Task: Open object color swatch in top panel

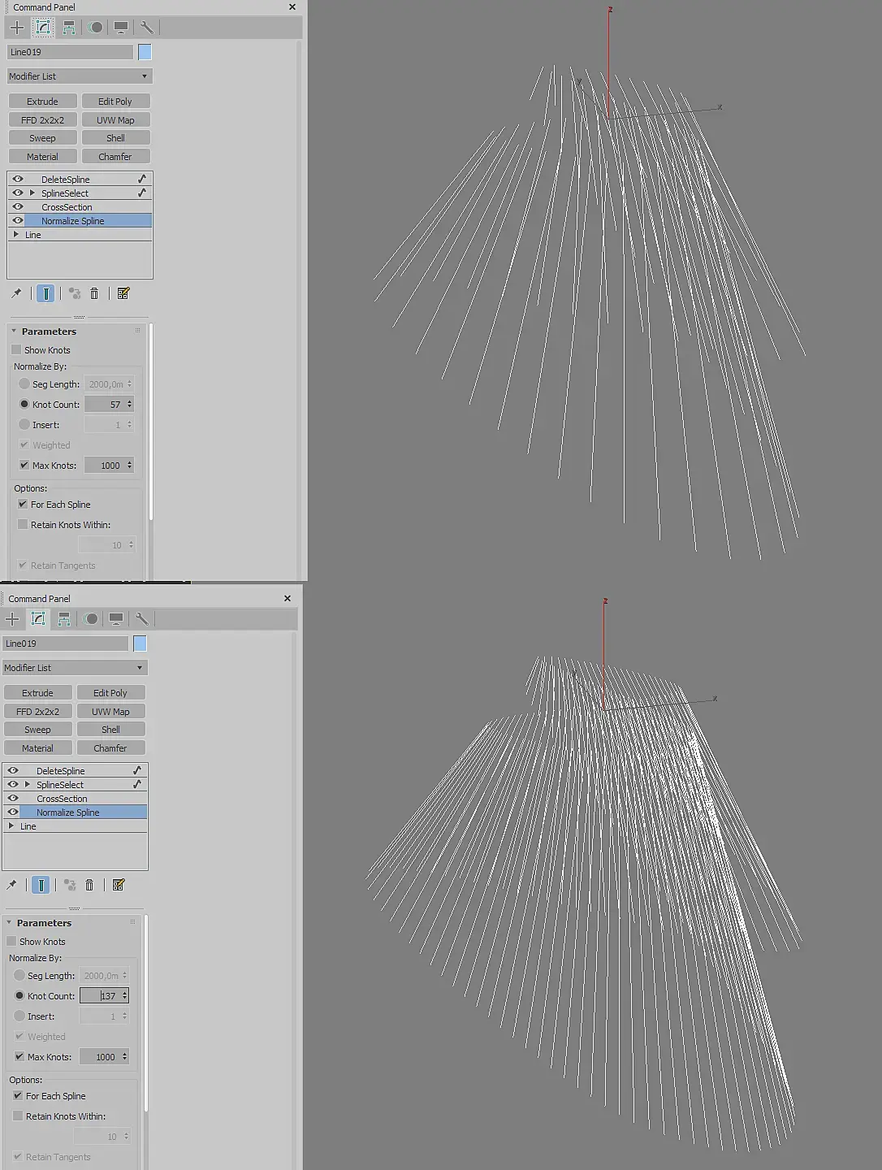Action: coord(145,52)
